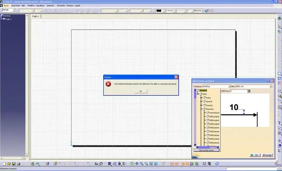Click the Zoom Out magnifier icon

click(x=146, y=164)
